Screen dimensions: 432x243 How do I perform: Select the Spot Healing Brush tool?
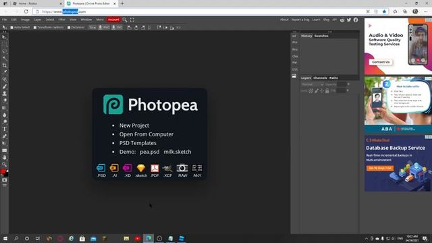4,80
